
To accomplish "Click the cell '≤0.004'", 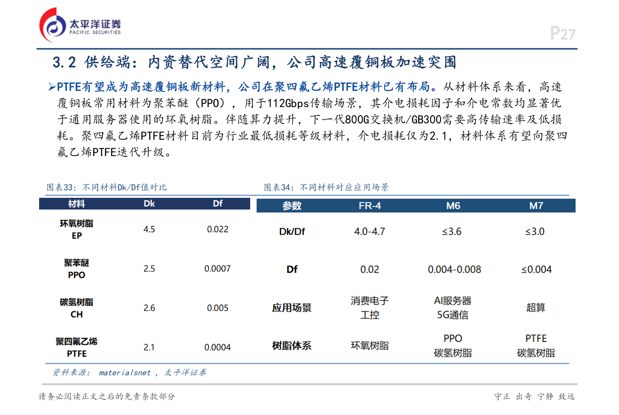I will [x=536, y=269].
